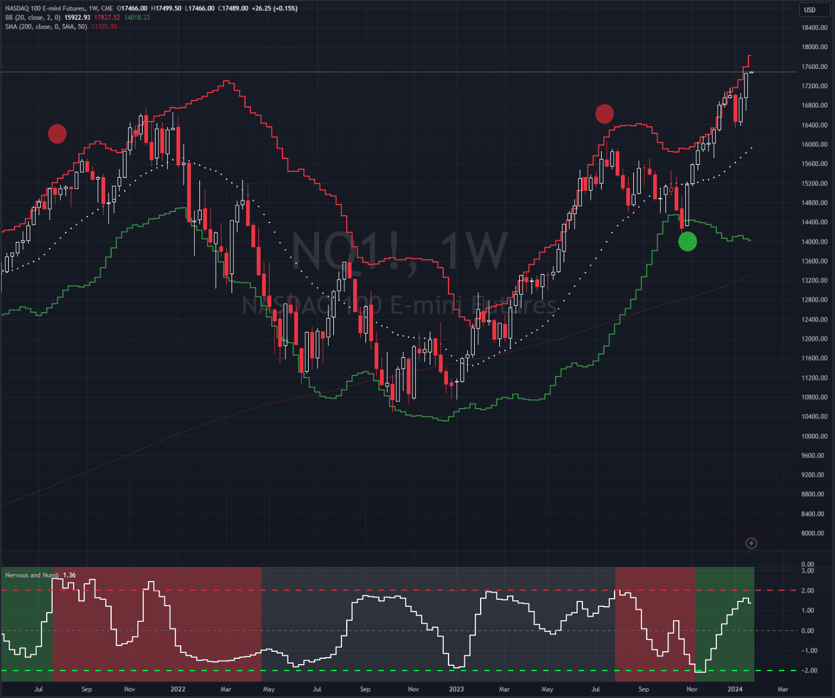Click the SMA value 13305.95
835x698 pixels.
click(x=104, y=27)
